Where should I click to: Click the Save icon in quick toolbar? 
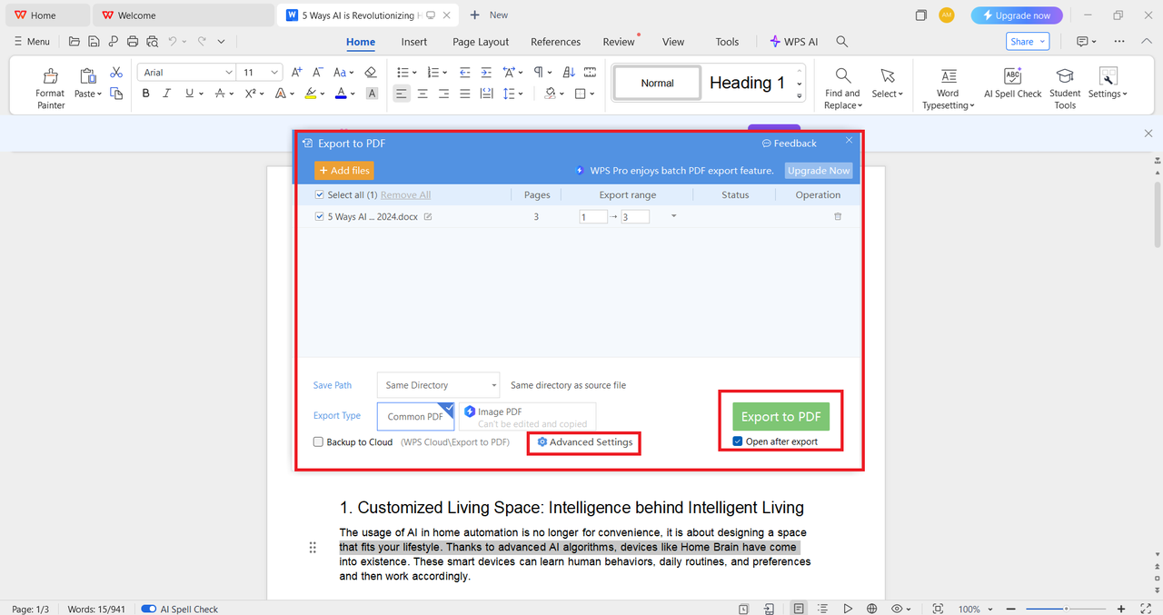tap(94, 42)
